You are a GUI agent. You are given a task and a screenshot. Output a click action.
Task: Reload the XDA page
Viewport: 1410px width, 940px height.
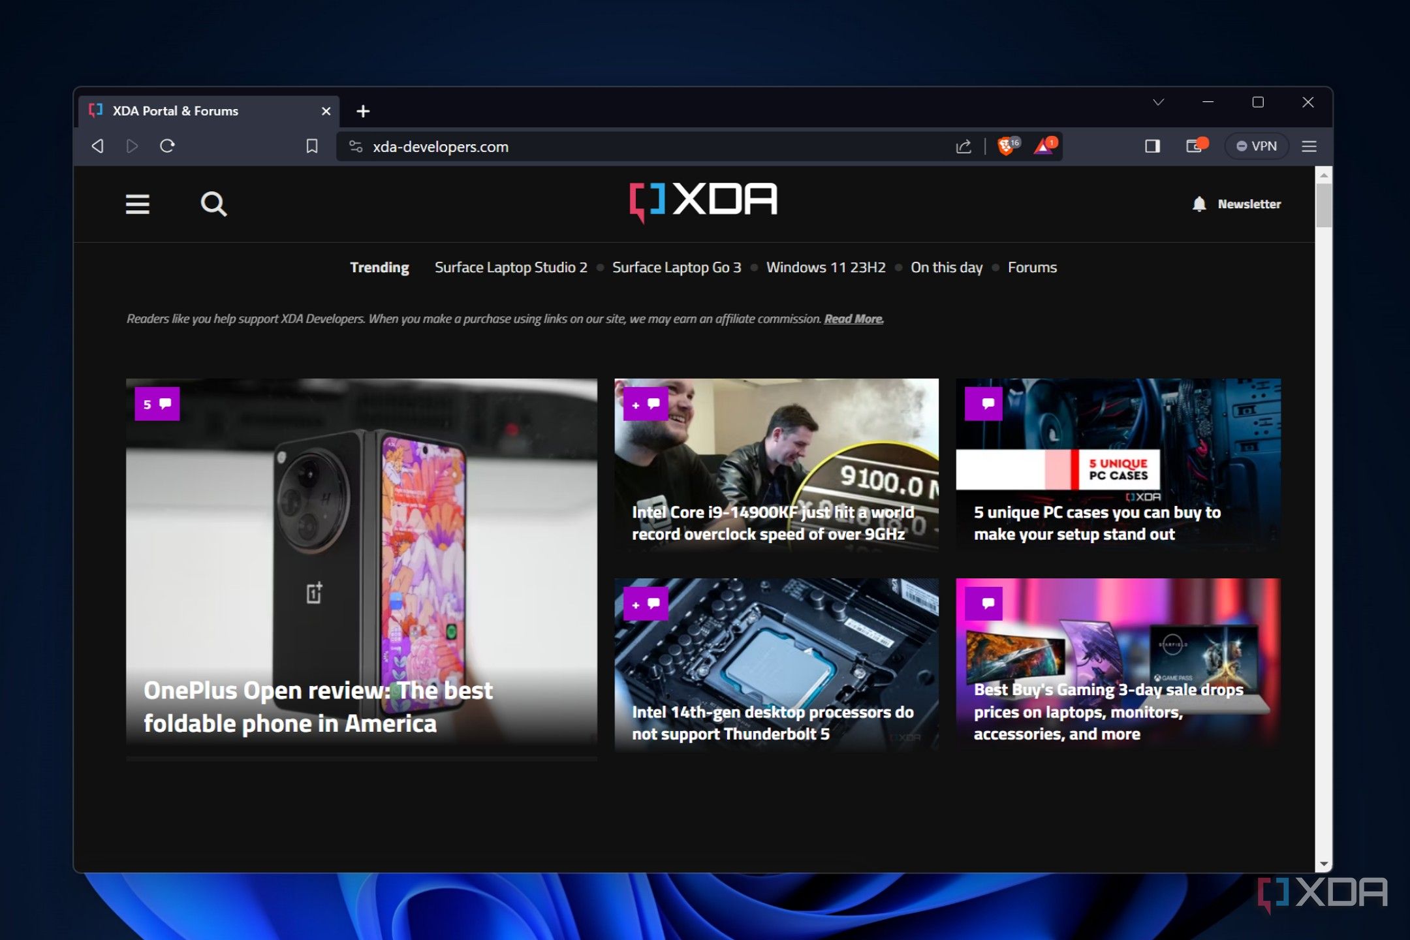[167, 146]
